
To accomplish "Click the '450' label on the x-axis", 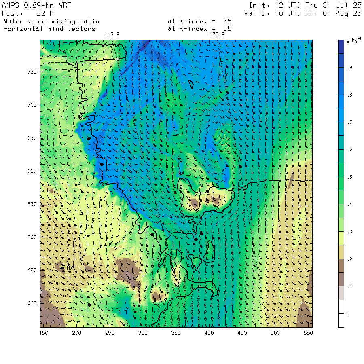I will (242, 333).
